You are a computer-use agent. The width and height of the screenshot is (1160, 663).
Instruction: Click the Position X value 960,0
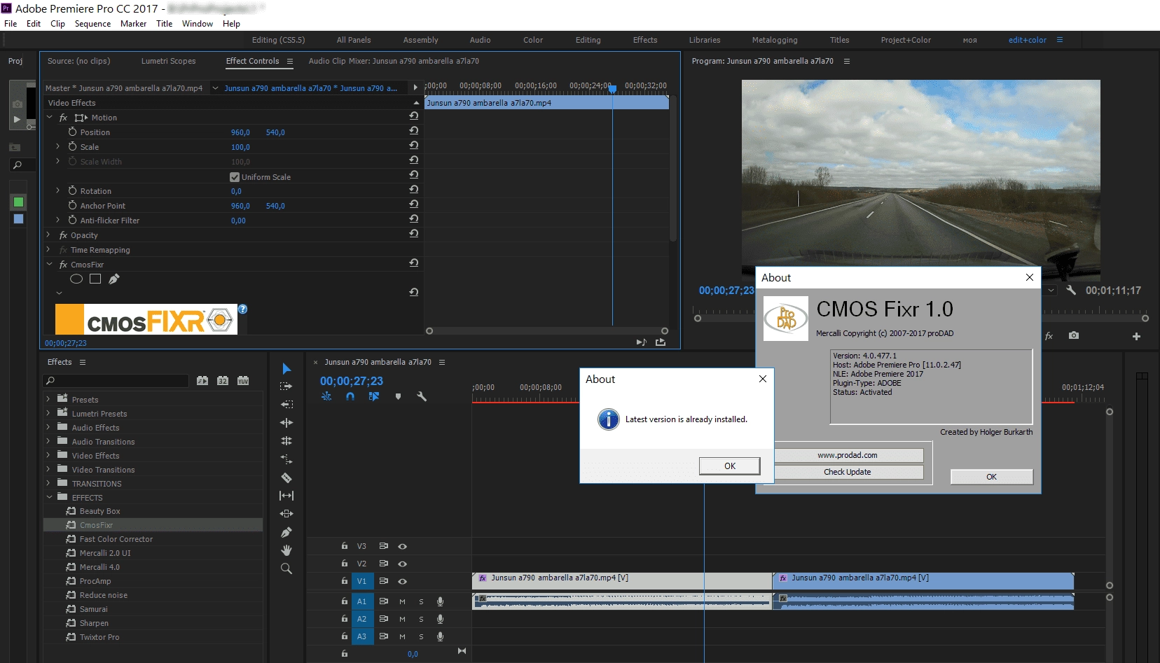[x=240, y=132]
